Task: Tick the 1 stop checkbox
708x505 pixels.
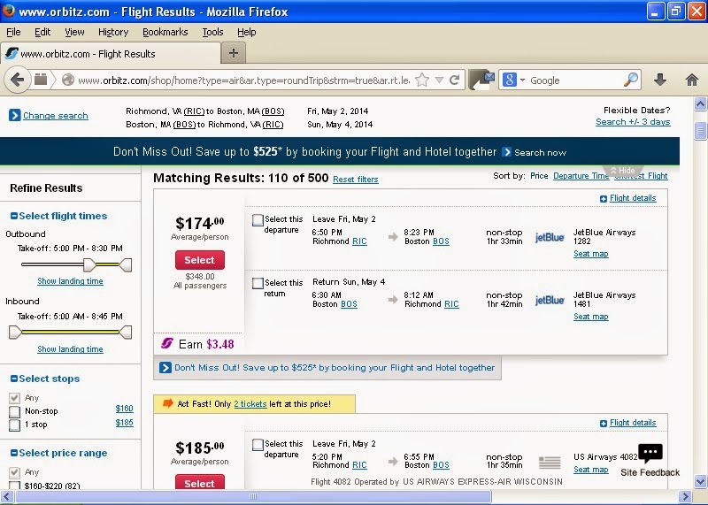Action: (14, 425)
